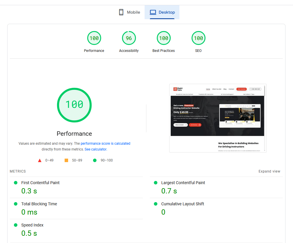
Task: Click the 0.7 s value
Action: coord(169,191)
